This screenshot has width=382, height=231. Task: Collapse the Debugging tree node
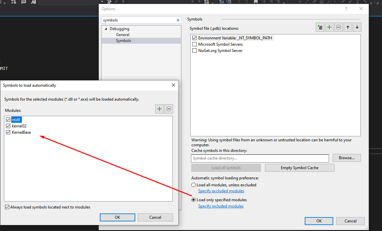106,29
